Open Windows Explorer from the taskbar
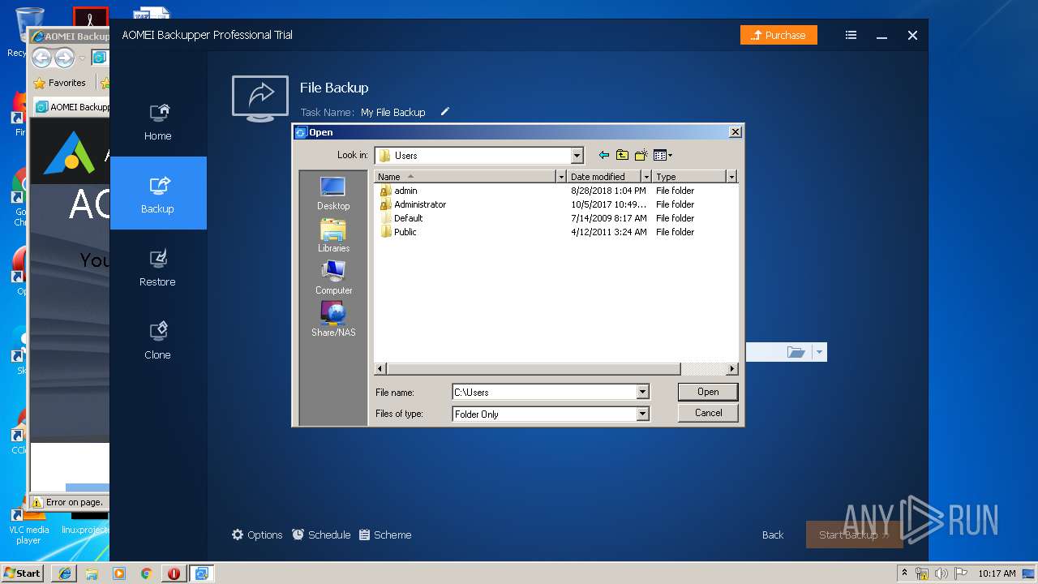 pos(92,573)
